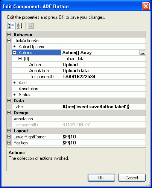This screenshot has height=188, width=152.
Task: Click the Behavior category header text
Action: [23, 35]
